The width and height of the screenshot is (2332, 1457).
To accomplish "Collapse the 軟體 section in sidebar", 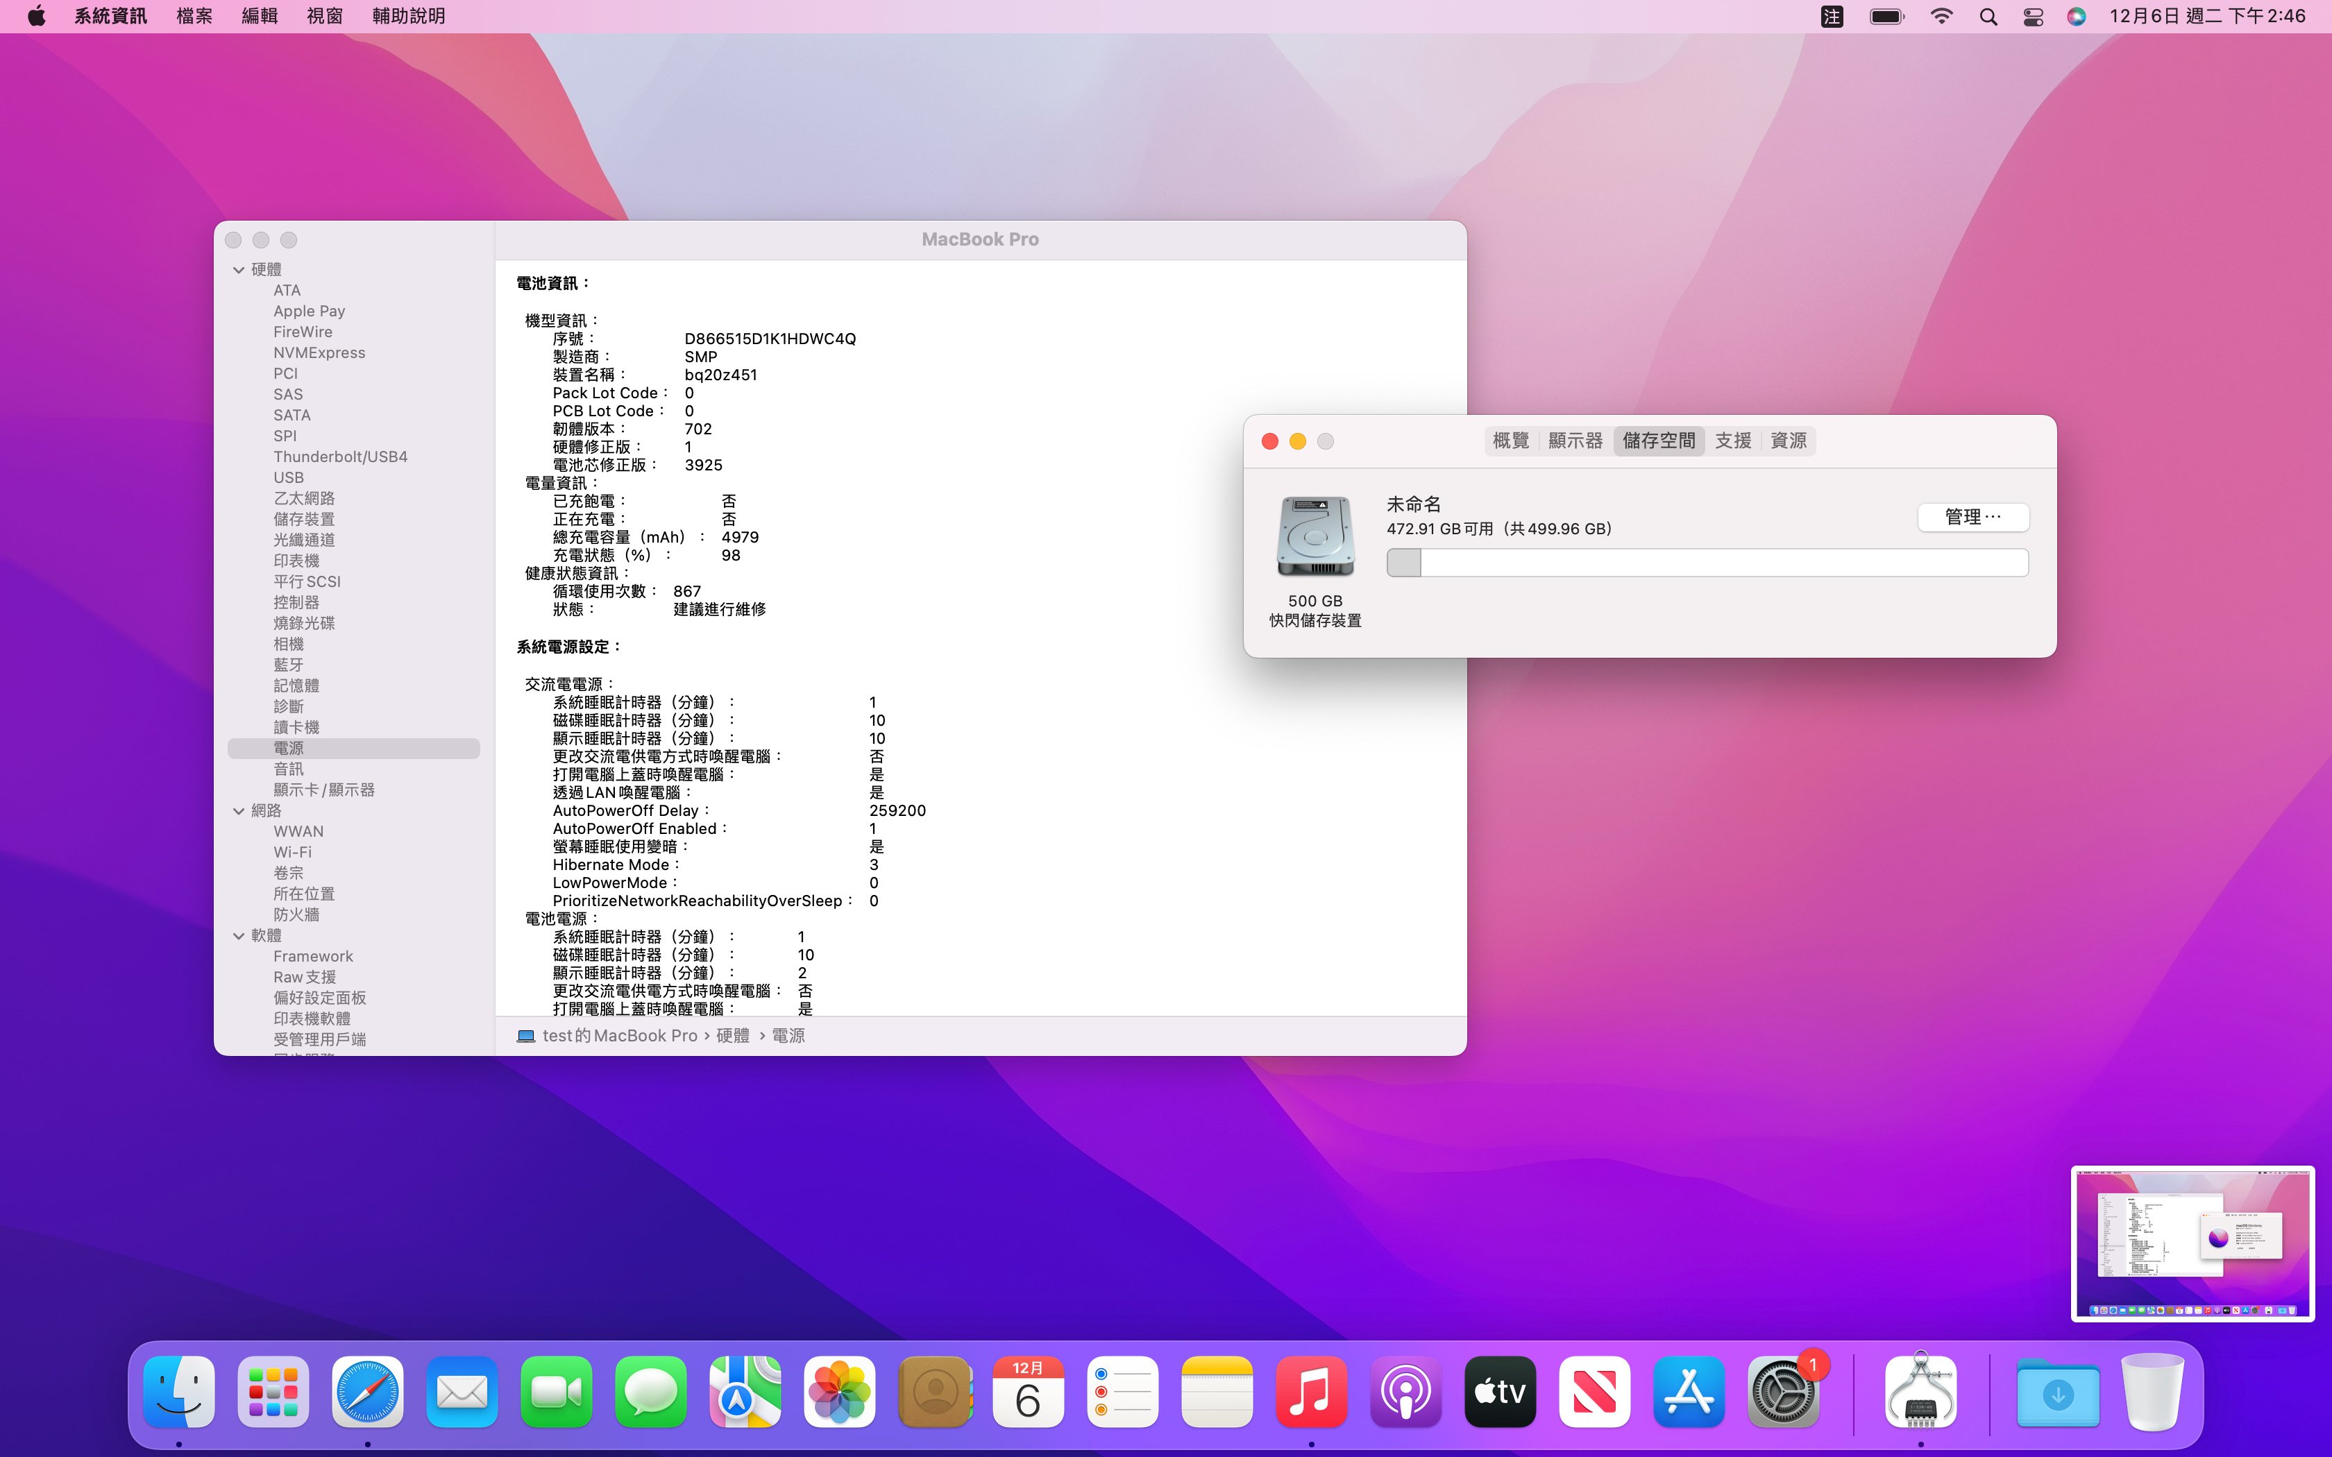I will pos(239,936).
